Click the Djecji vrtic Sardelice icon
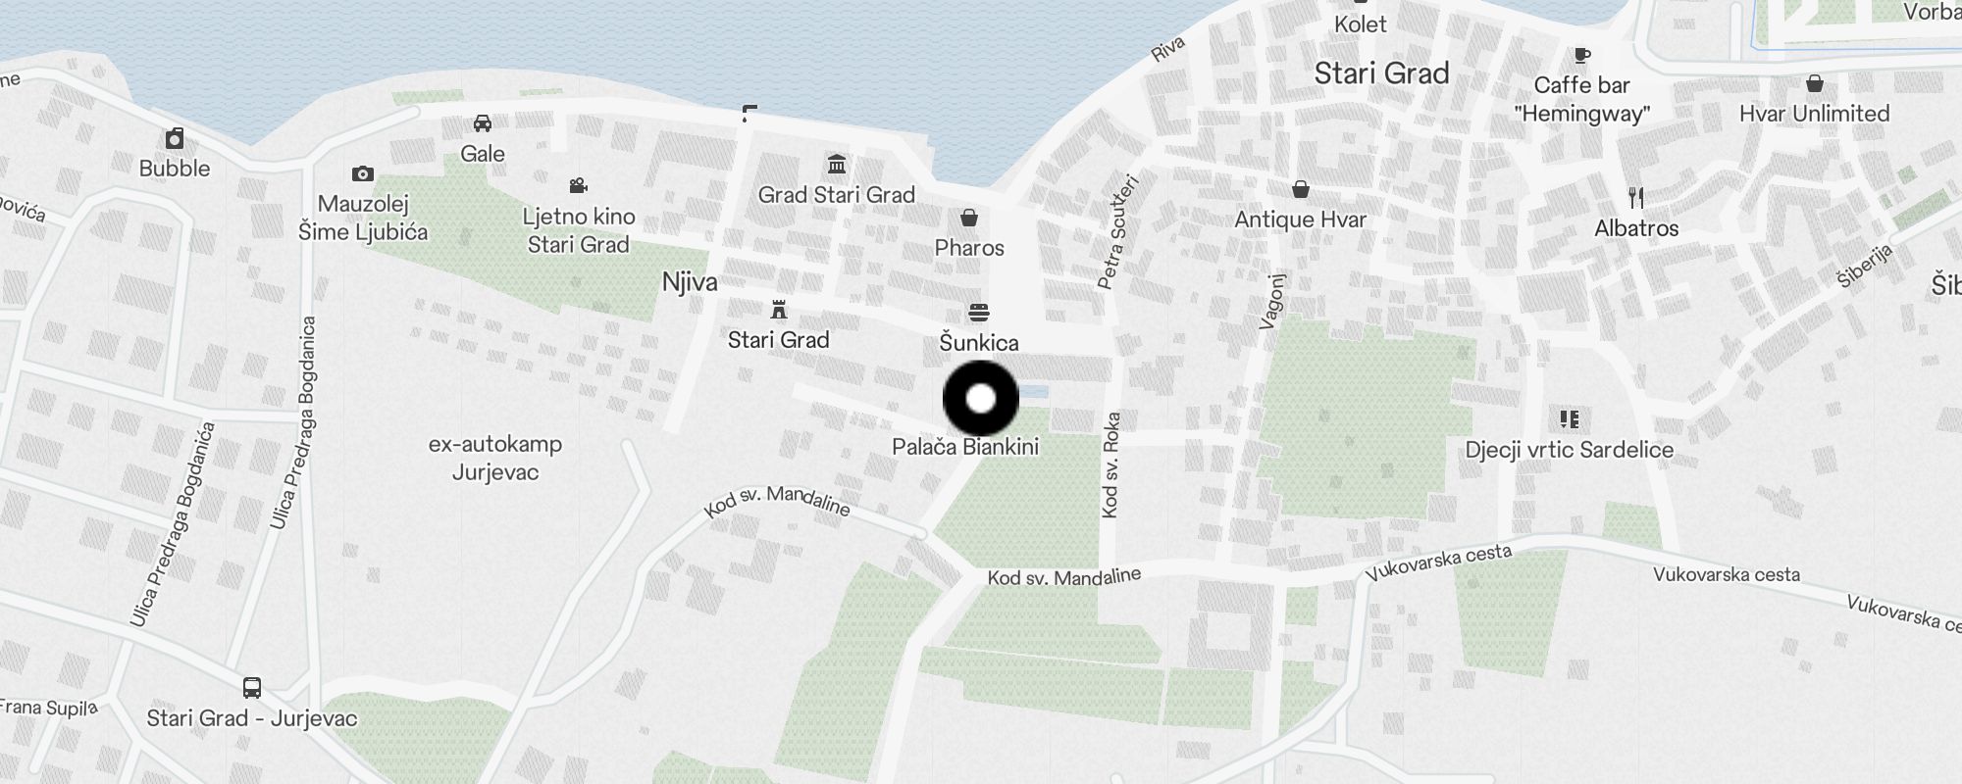Viewport: 1962px width, 784px height. [x=1570, y=419]
